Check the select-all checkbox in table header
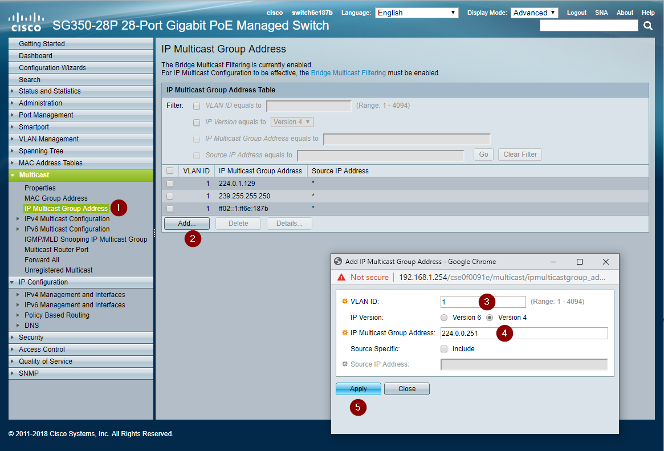 [x=170, y=170]
